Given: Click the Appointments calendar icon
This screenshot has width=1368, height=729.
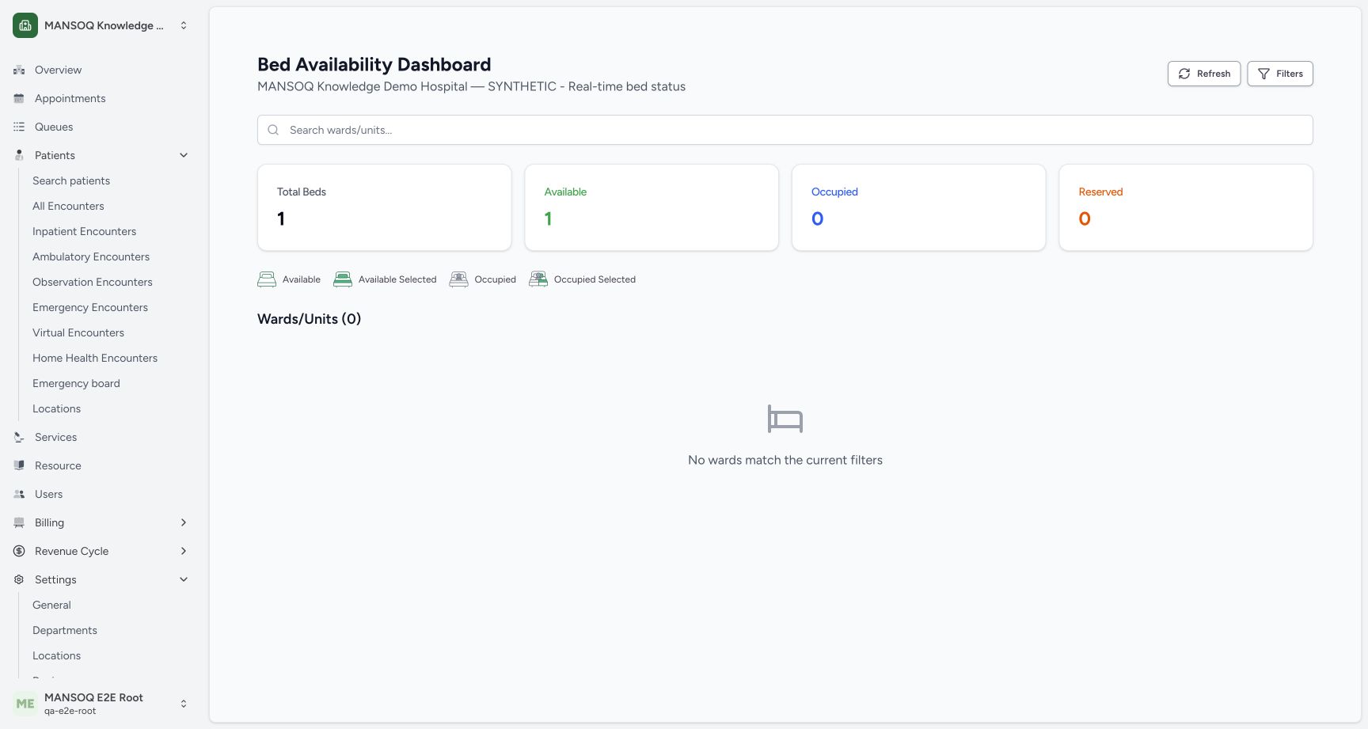Looking at the screenshot, I should click(x=19, y=98).
